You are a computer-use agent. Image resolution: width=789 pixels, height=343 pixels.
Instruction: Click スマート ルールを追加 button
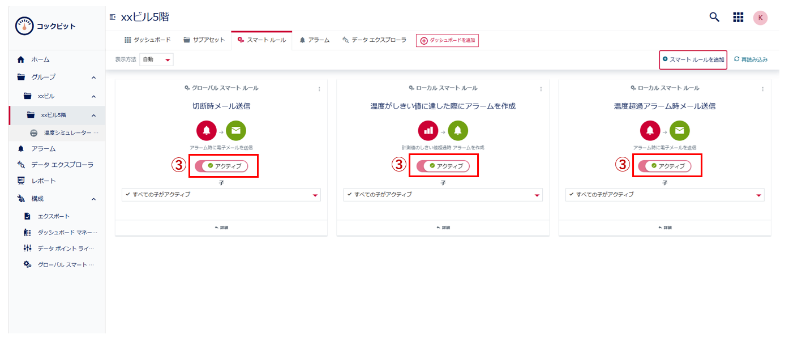pyautogui.click(x=693, y=59)
